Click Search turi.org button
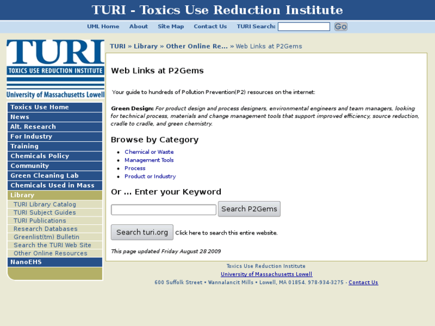Image resolution: width=435 pixels, height=326 pixels. [x=142, y=232]
